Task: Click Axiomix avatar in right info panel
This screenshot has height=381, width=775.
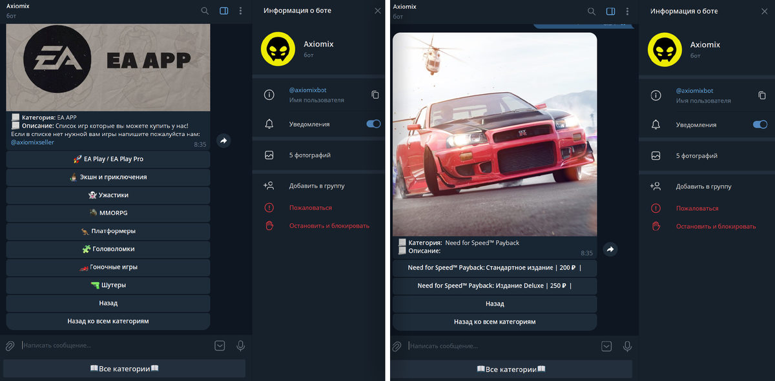Action: (x=664, y=50)
